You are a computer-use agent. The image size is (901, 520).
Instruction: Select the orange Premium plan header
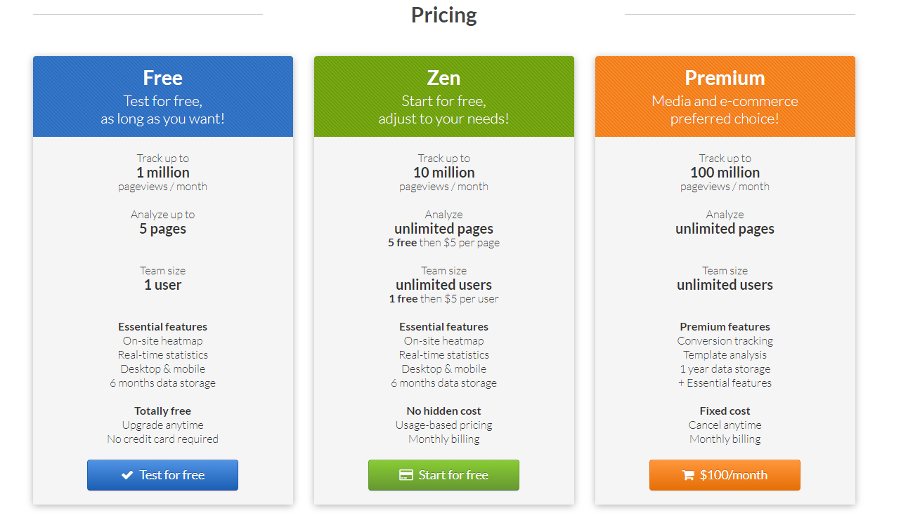[x=725, y=97]
